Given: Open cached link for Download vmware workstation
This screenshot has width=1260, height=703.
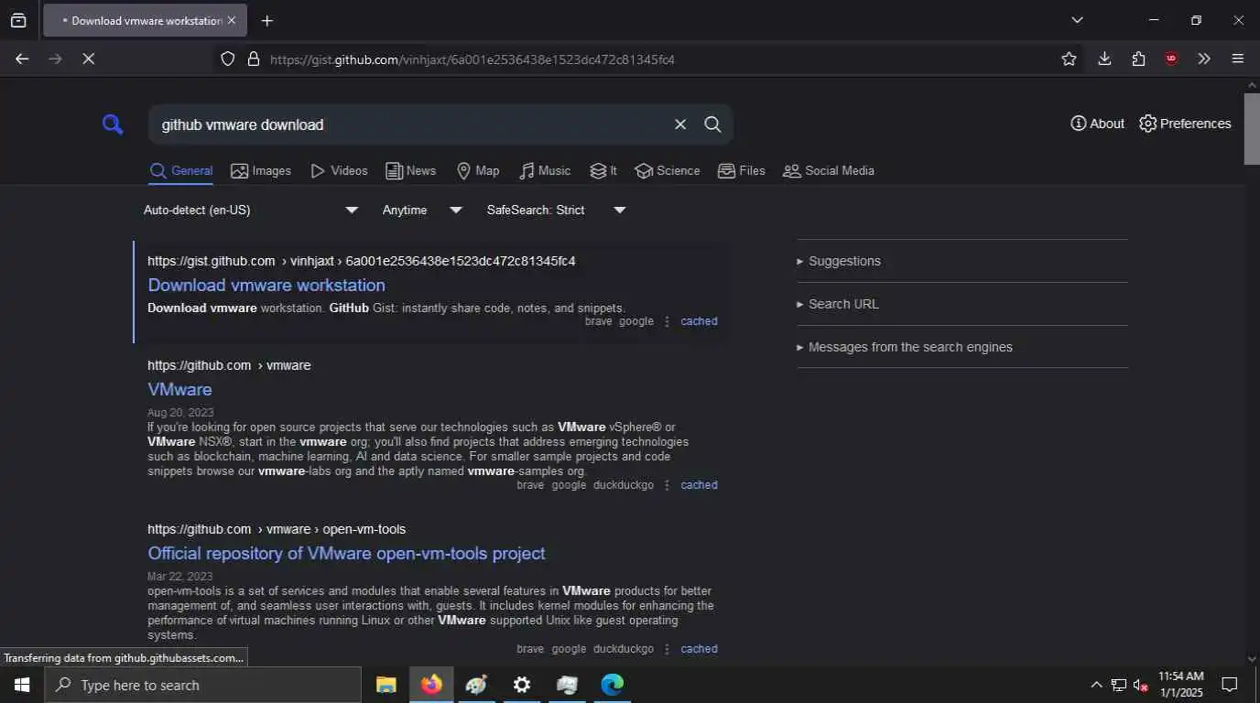Looking at the screenshot, I should pyautogui.click(x=699, y=321).
